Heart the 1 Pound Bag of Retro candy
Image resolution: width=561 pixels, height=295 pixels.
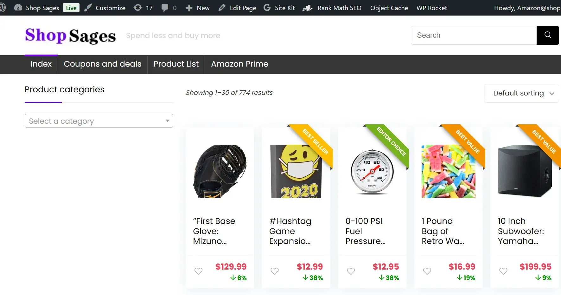[427, 271]
